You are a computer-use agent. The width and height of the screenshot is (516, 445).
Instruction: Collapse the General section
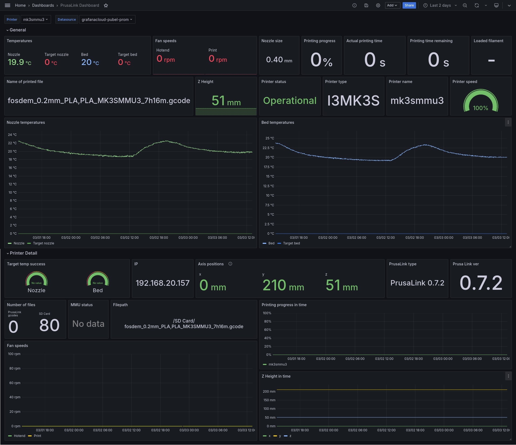coord(17,30)
